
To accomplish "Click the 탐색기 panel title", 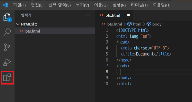I will tap(26, 15).
